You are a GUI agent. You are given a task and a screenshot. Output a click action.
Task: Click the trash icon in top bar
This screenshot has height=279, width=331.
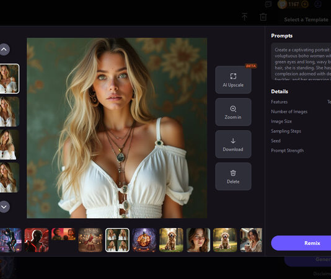tap(263, 17)
